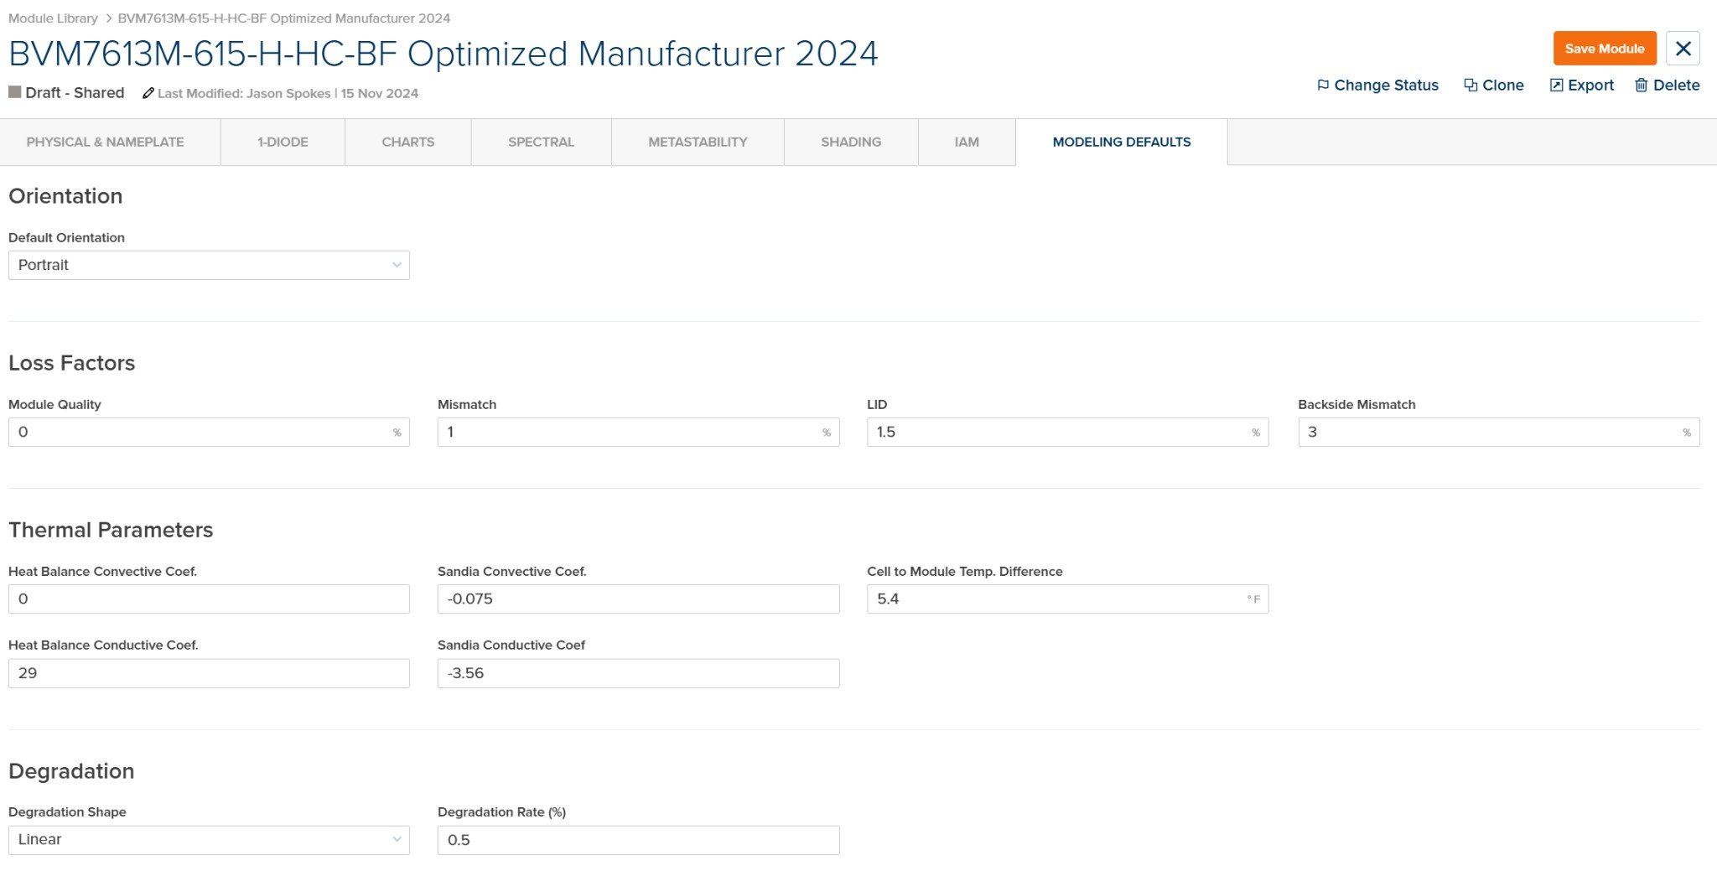Click the Mismatch input field
The width and height of the screenshot is (1717, 871).
click(638, 432)
